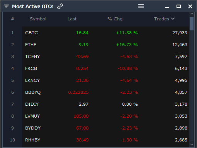The height and width of the screenshot is (148, 197).
Task: Click the # column header
Action: [12, 19]
